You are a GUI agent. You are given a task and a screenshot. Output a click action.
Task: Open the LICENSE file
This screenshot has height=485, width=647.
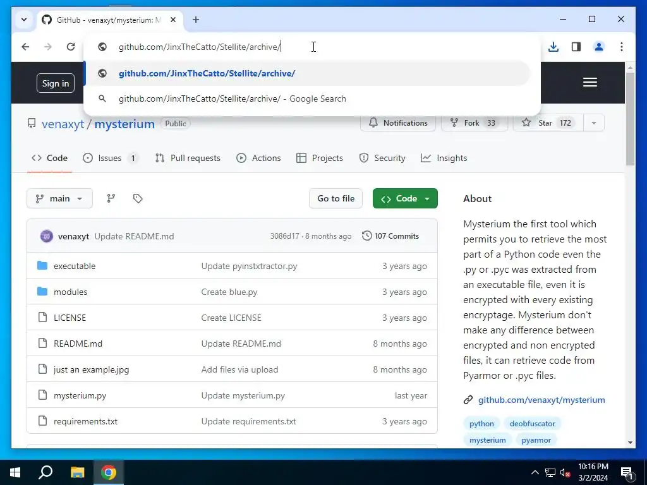pyautogui.click(x=70, y=318)
